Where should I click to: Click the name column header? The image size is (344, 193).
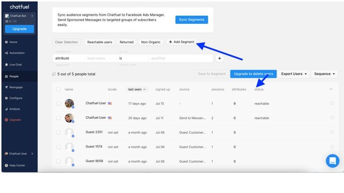click(x=69, y=89)
